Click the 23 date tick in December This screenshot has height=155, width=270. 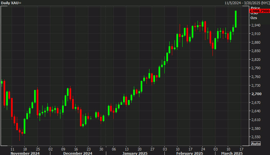pyautogui.click(x=88, y=149)
